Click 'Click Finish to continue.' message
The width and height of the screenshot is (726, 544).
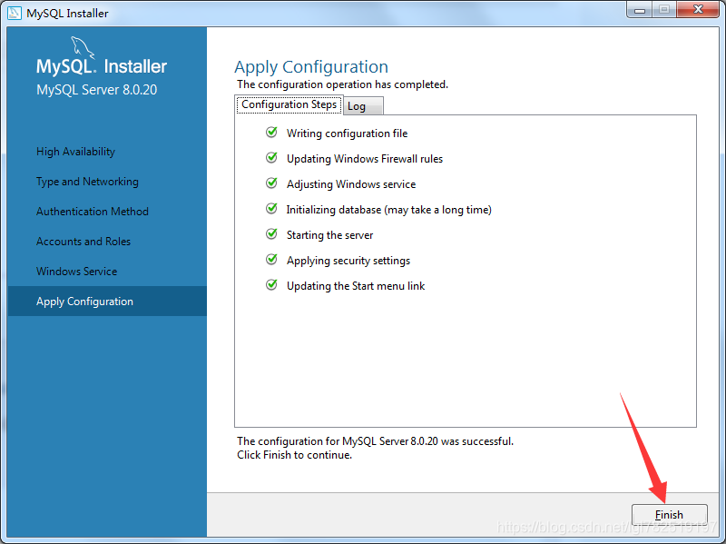pos(294,455)
